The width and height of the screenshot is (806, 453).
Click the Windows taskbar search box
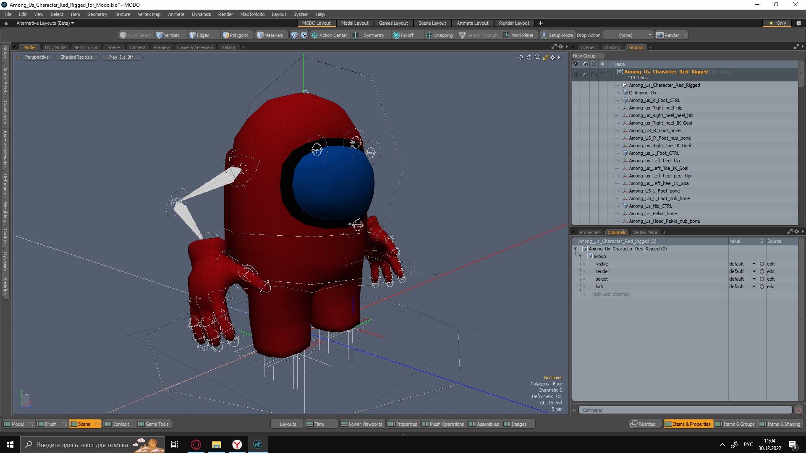tap(92, 445)
